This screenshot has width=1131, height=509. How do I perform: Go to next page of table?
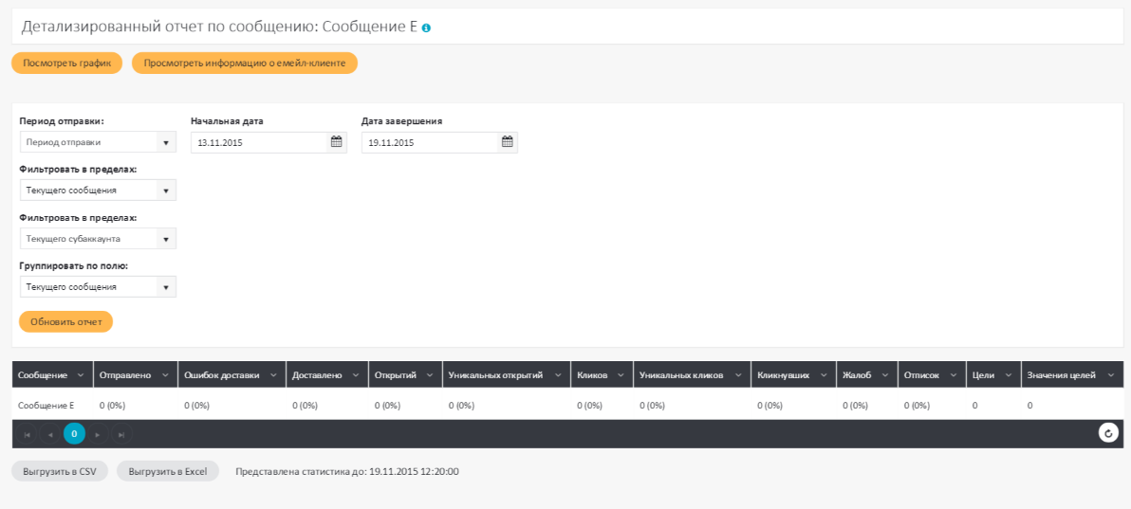point(98,434)
